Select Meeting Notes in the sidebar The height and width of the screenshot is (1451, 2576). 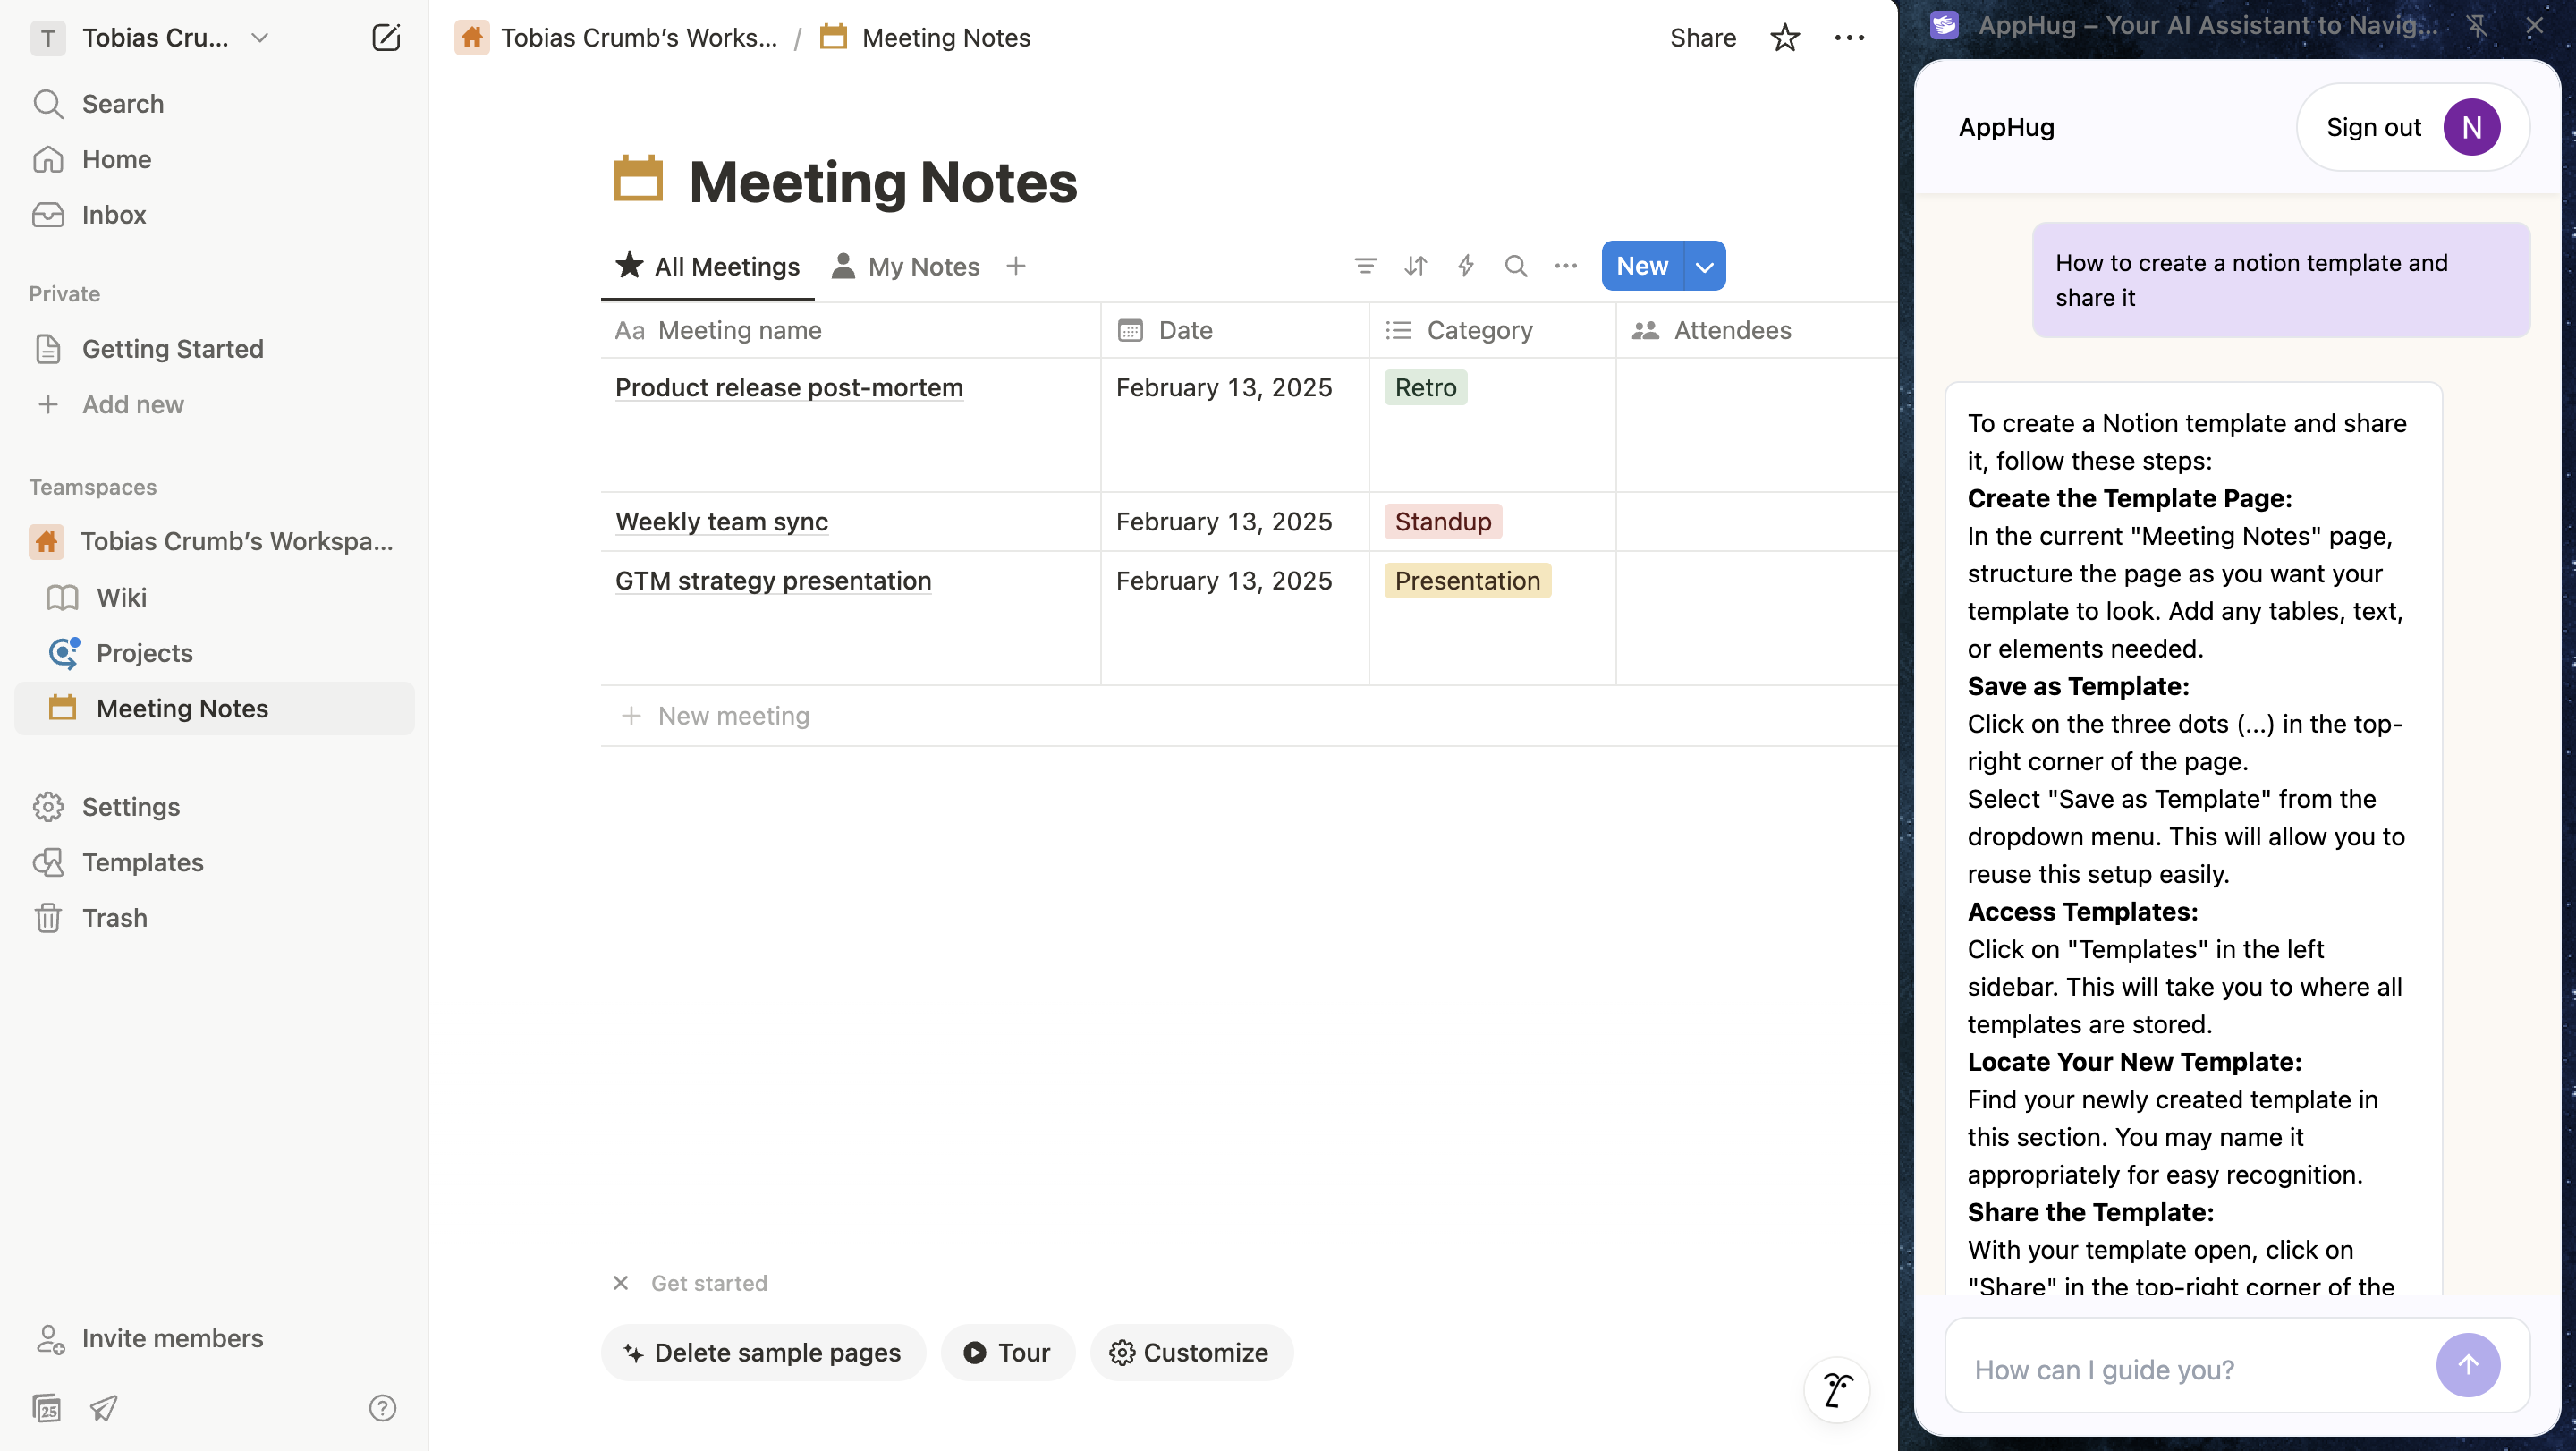pos(215,708)
